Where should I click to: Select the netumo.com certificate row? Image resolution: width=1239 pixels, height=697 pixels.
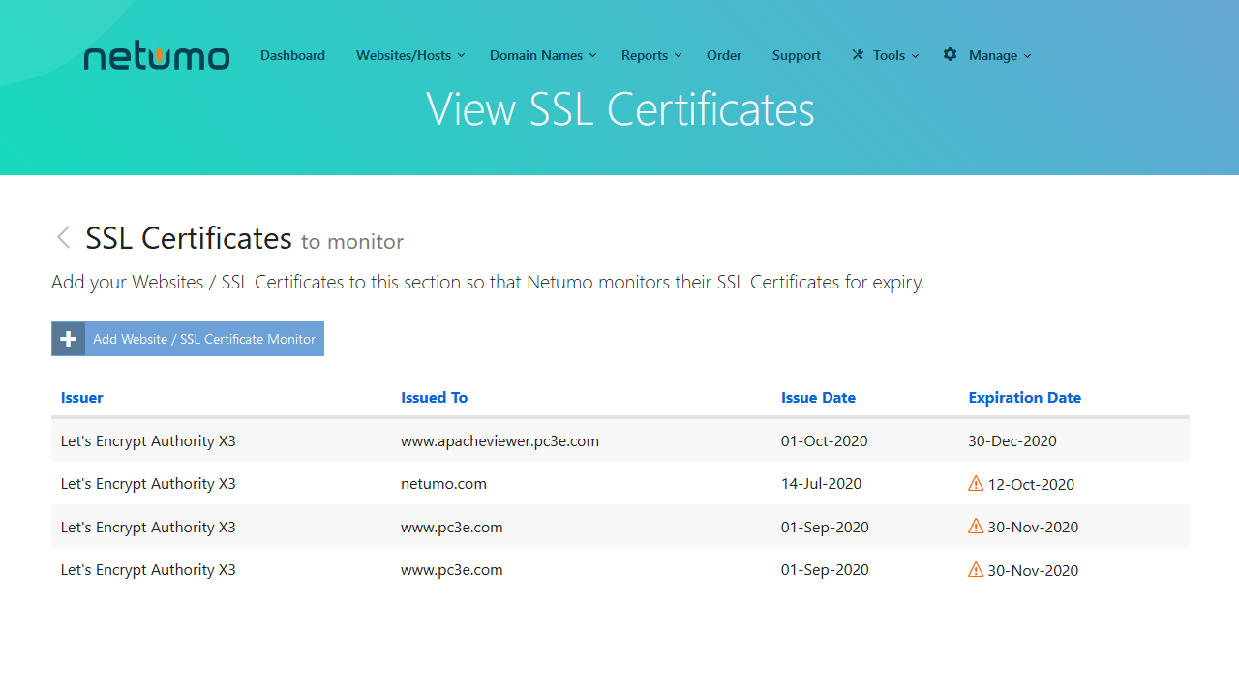click(443, 484)
